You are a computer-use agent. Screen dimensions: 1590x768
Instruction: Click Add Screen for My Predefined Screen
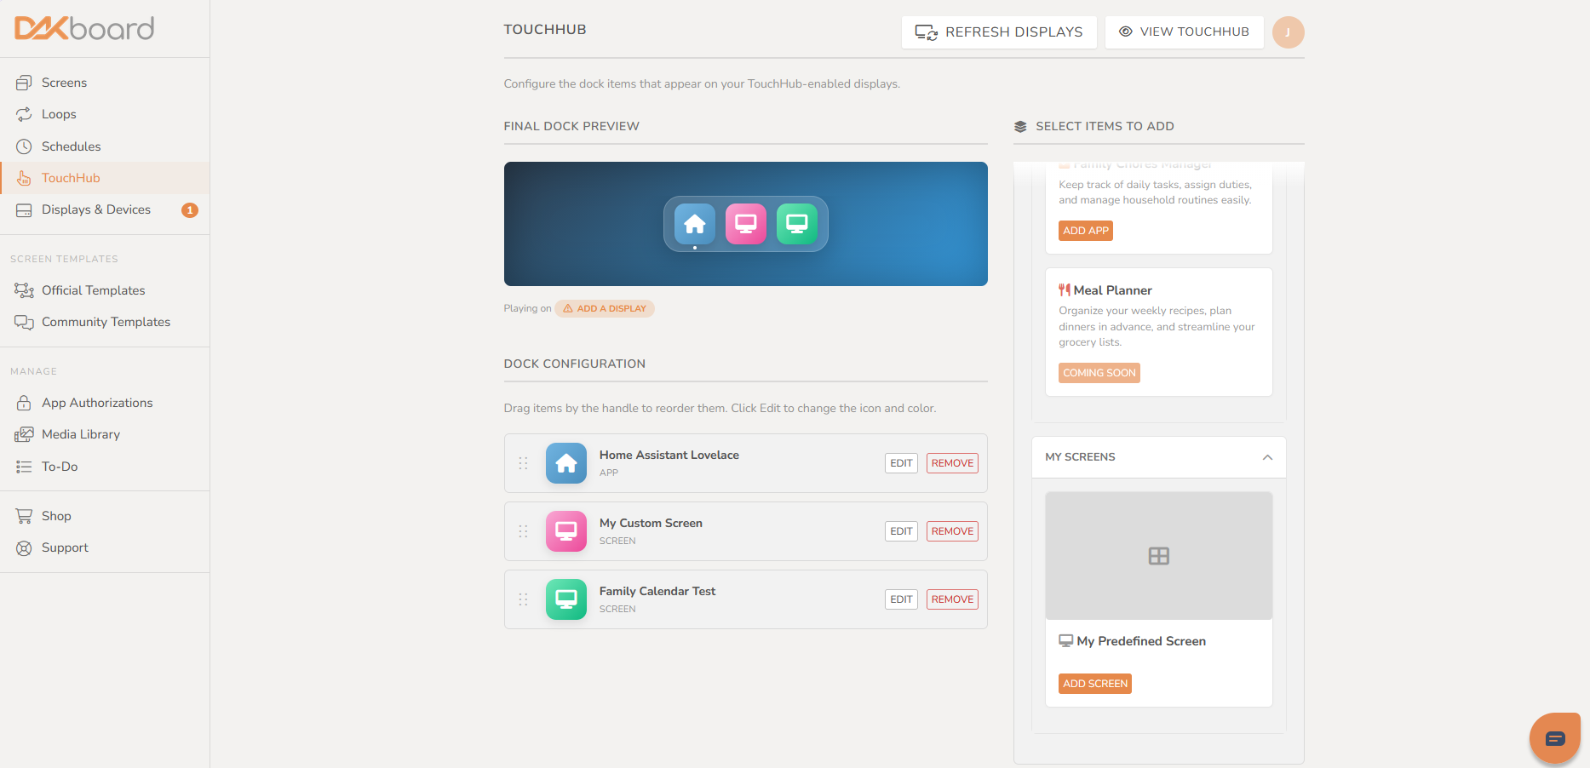pyautogui.click(x=1095, y=684)
